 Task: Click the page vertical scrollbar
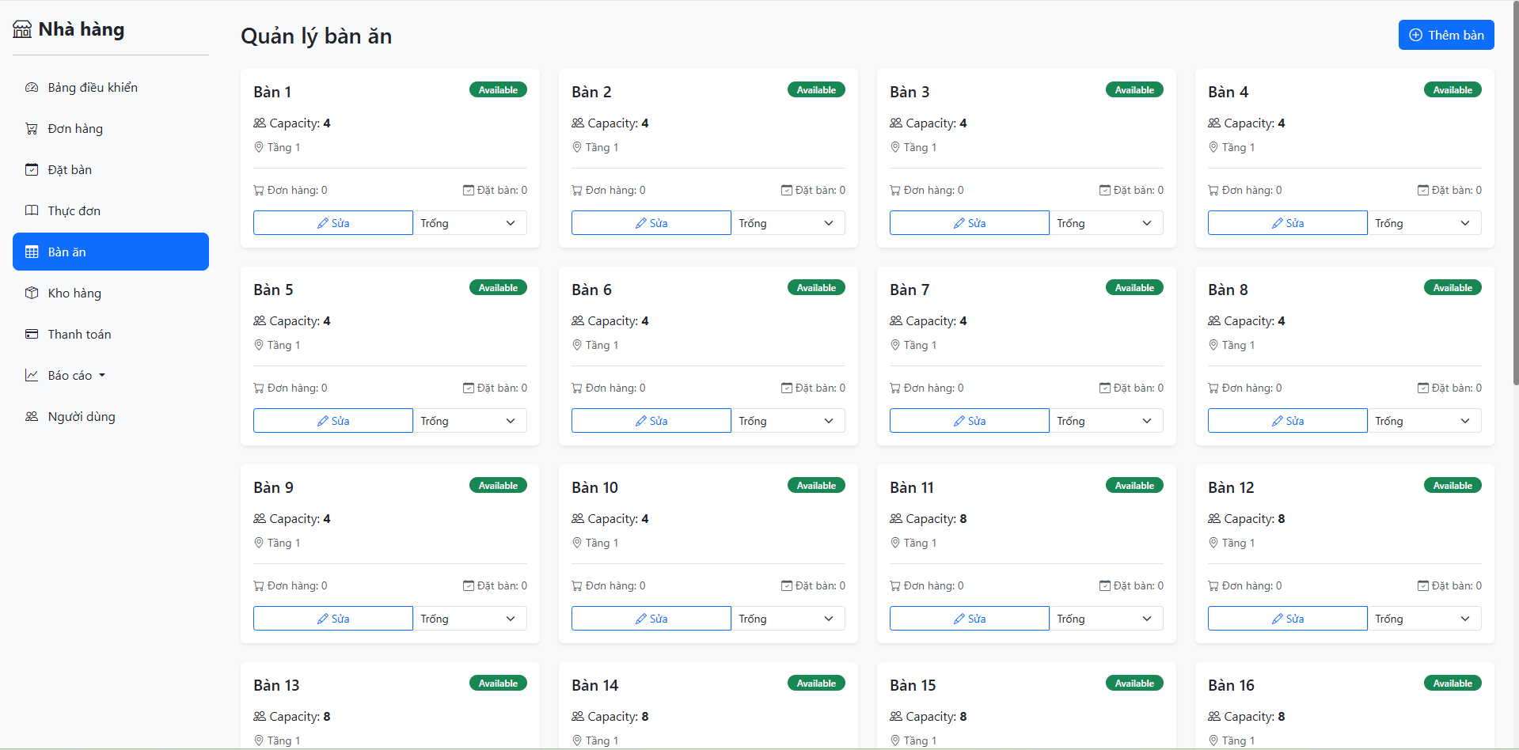1515,194
